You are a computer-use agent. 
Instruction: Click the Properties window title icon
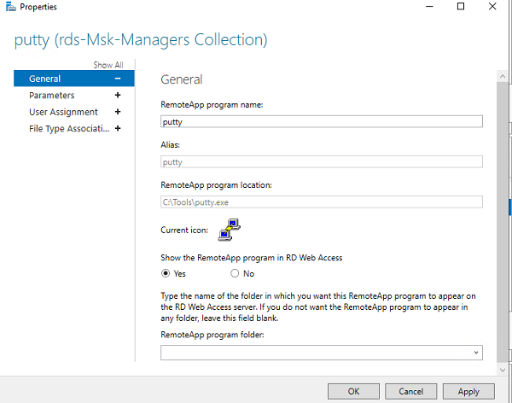click(10, 7)
